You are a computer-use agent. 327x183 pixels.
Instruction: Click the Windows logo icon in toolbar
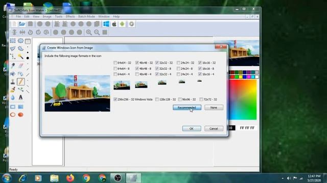[x=106, y=24]
